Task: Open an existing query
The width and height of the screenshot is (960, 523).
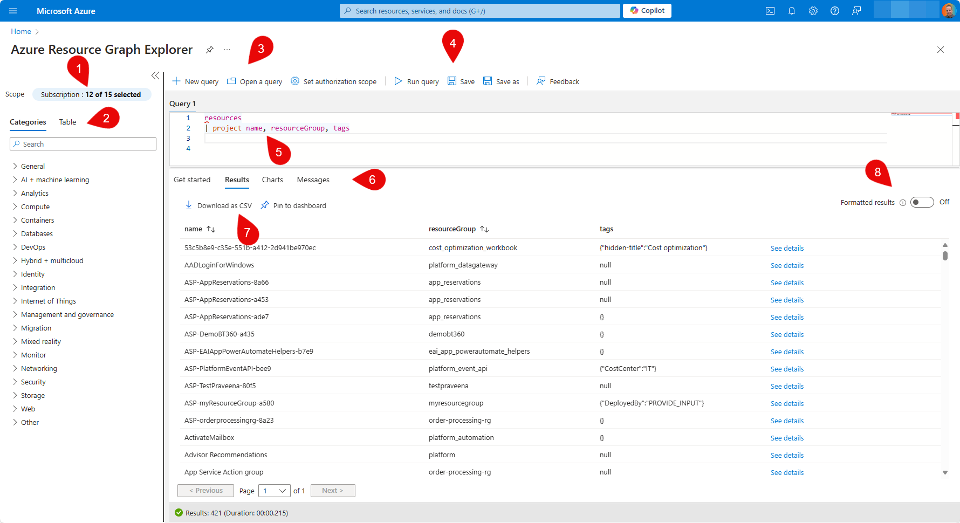Action: click(x=254, y=81)
